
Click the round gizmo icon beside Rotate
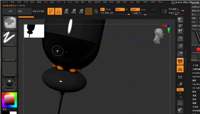point(89,11)
